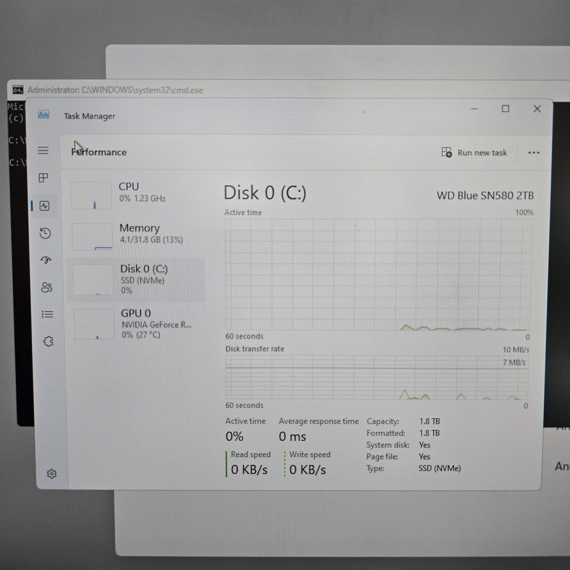
Task: Go to the Processes page icon
Action: (x=44, y=178)
